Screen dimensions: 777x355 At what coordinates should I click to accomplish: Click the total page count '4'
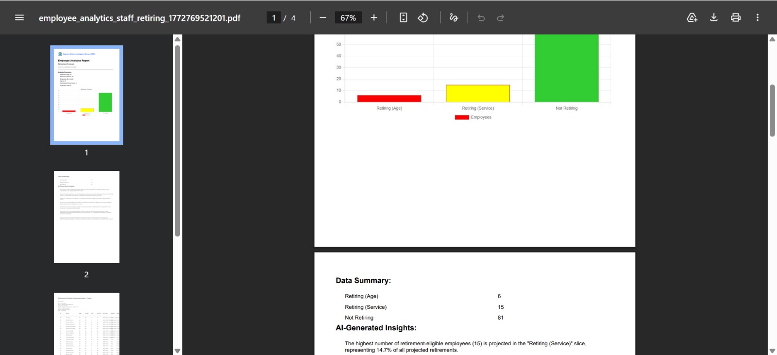pyautogui.click(x=293, y=18)
